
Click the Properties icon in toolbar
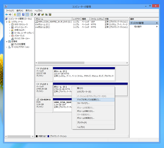39,15
